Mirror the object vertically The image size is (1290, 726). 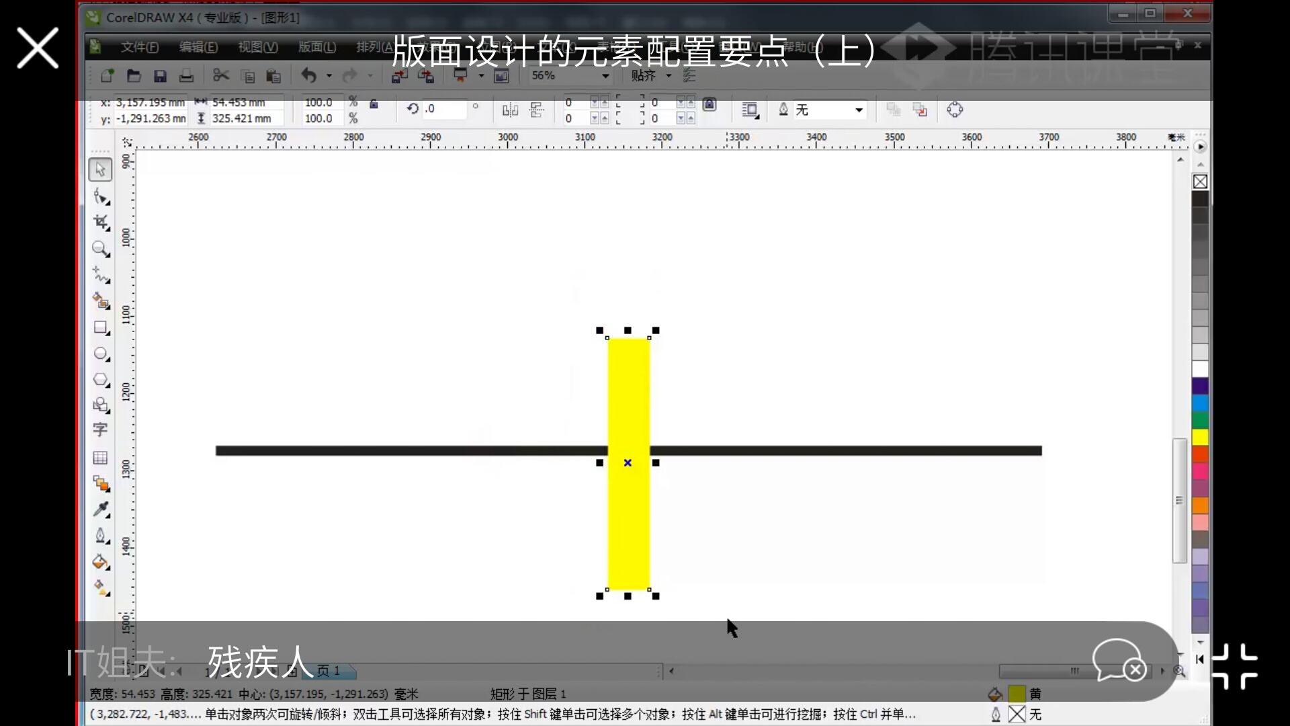coord(537,110)
